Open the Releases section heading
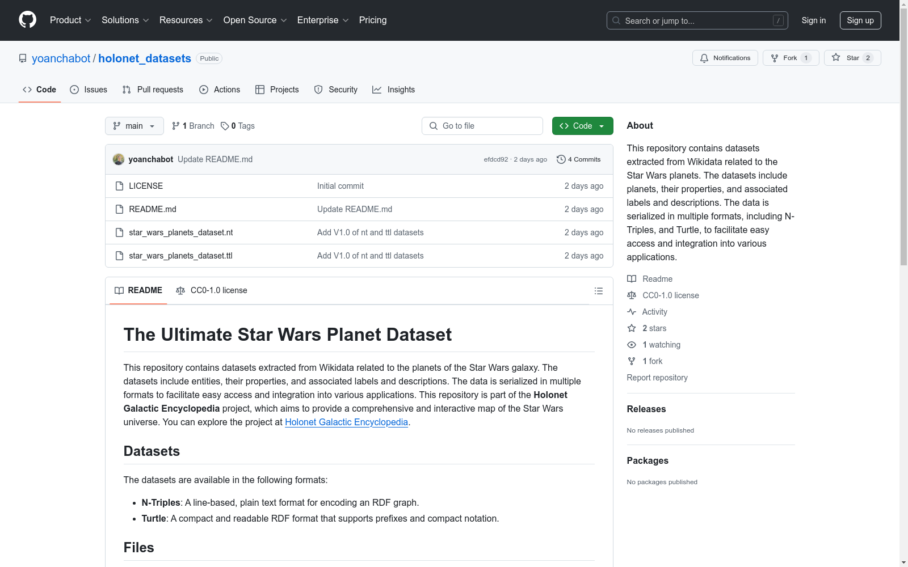Viewport: 908px width, 567px height. tap(646, 409)
